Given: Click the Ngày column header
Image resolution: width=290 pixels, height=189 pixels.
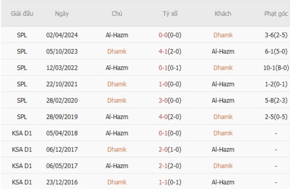Looking at the screenshot, I should (x=62, y=13).
